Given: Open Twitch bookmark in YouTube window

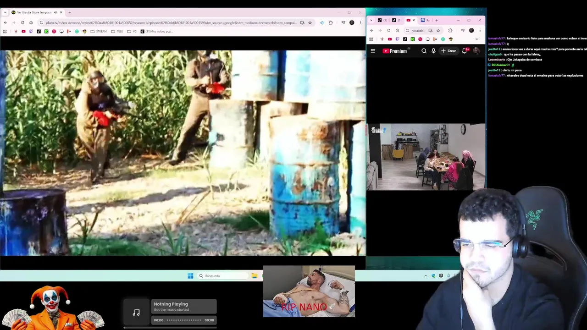Looking at the screenshot, I should point(397,39).
